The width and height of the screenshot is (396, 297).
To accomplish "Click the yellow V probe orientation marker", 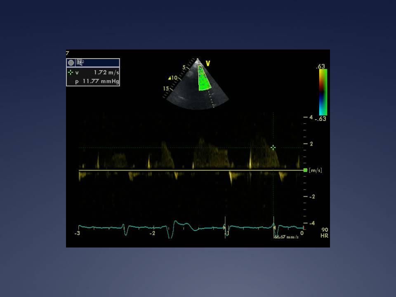I will [x=208, y=64].
